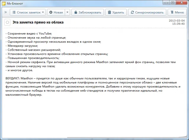This screenshot has height=140, width=189.
Task: Delete the note with Удалить
Action: (x=116, y=12)
